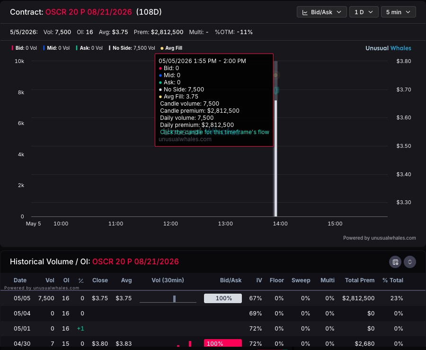Click the +1 OI change value
426x350 pixels.
[80, 329]
